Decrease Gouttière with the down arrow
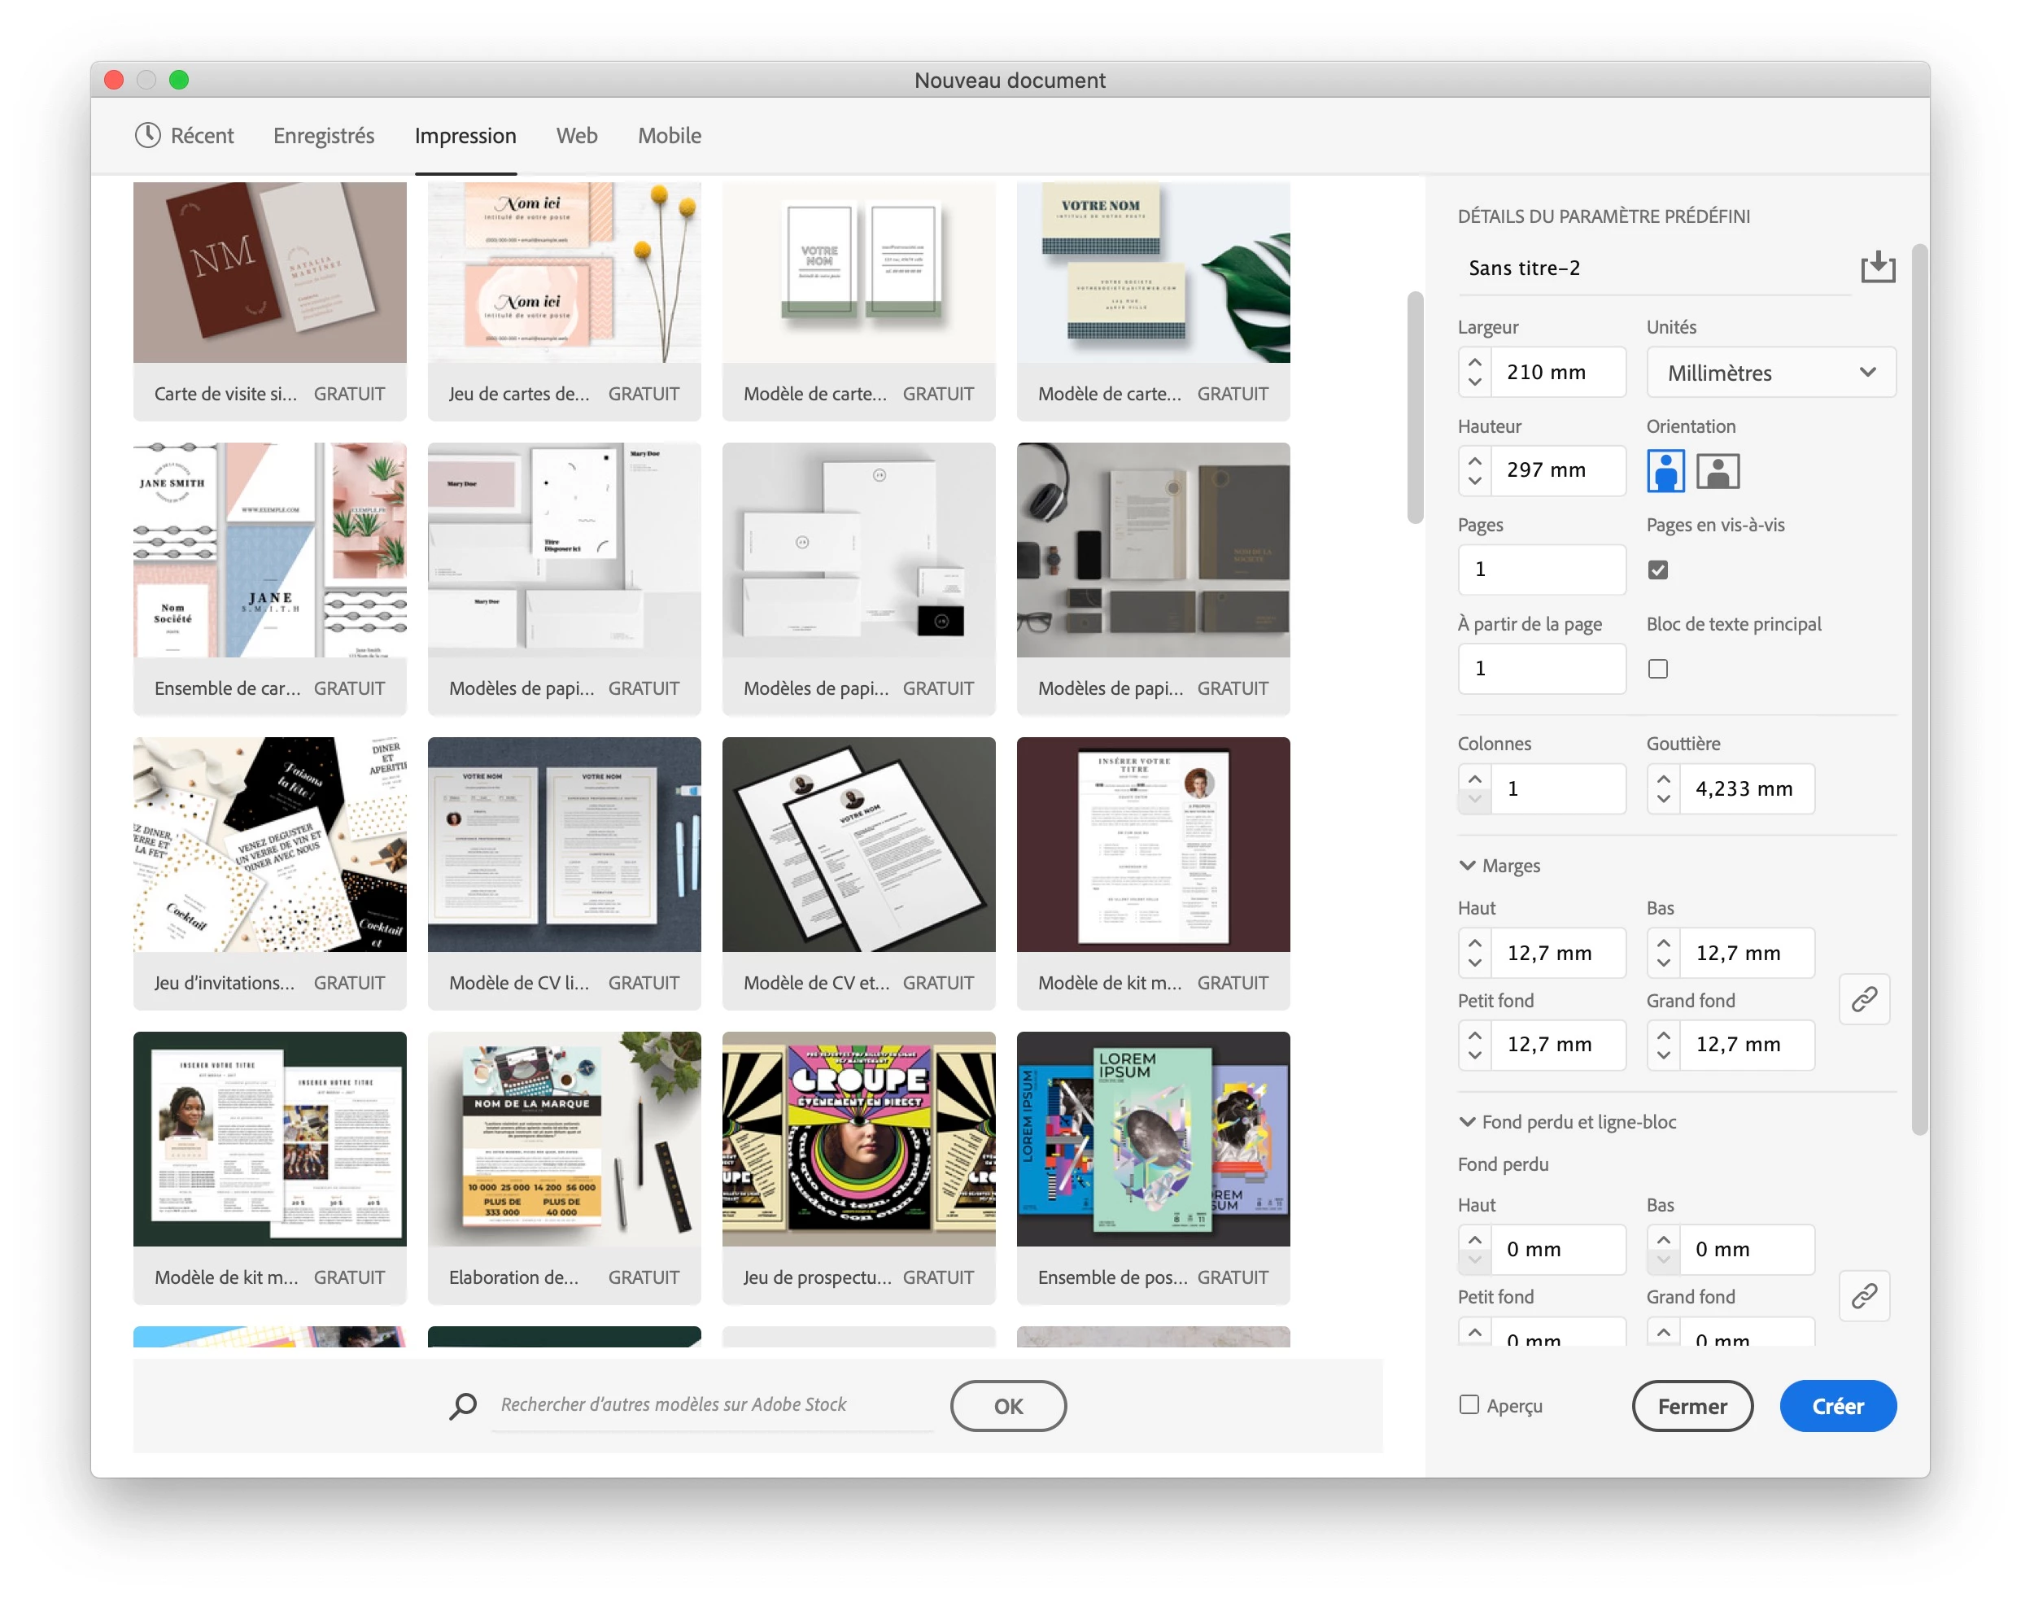 click(1664, 799)
